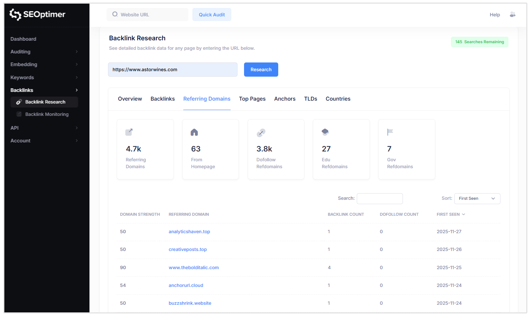Click the arrow icon on Referring Domains card
The height and width of the screenshot is (316, 531).
tap(129, 132)
